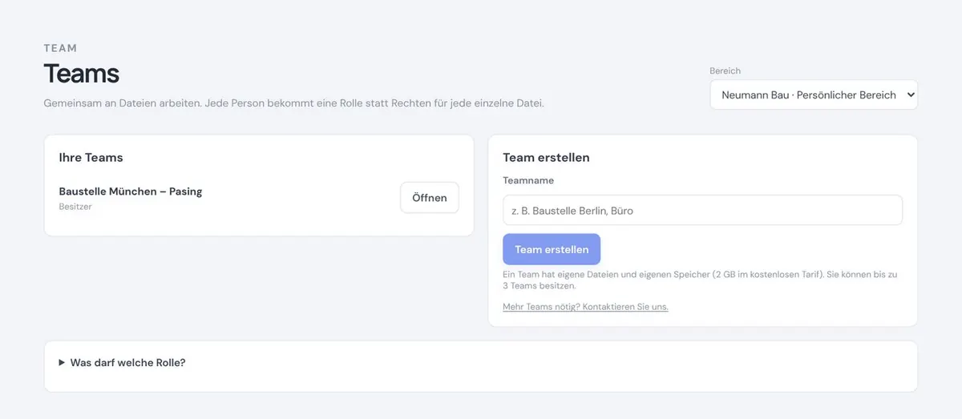Click the storage note about 2 GB im kostenlosen Tarif

(700, 280)
